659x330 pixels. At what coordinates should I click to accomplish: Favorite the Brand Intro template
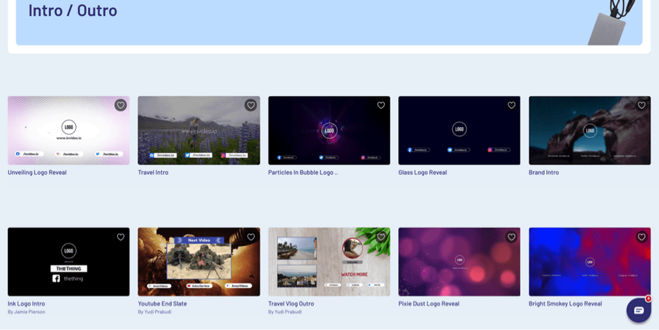(642, 105)
